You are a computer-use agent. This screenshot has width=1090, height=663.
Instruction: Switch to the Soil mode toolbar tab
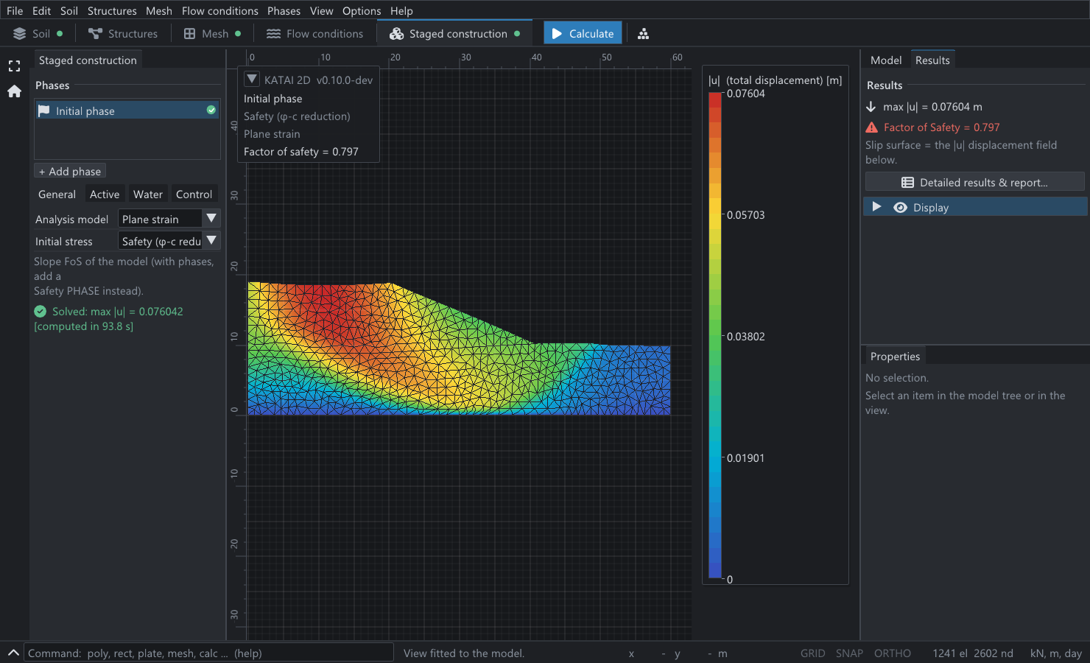(38, 34)
